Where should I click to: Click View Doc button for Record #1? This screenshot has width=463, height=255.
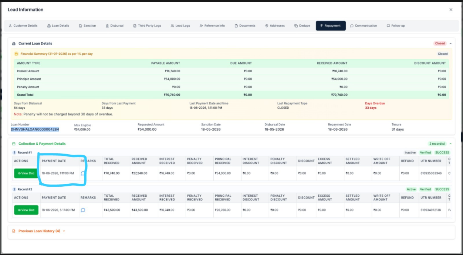(26, 173)
